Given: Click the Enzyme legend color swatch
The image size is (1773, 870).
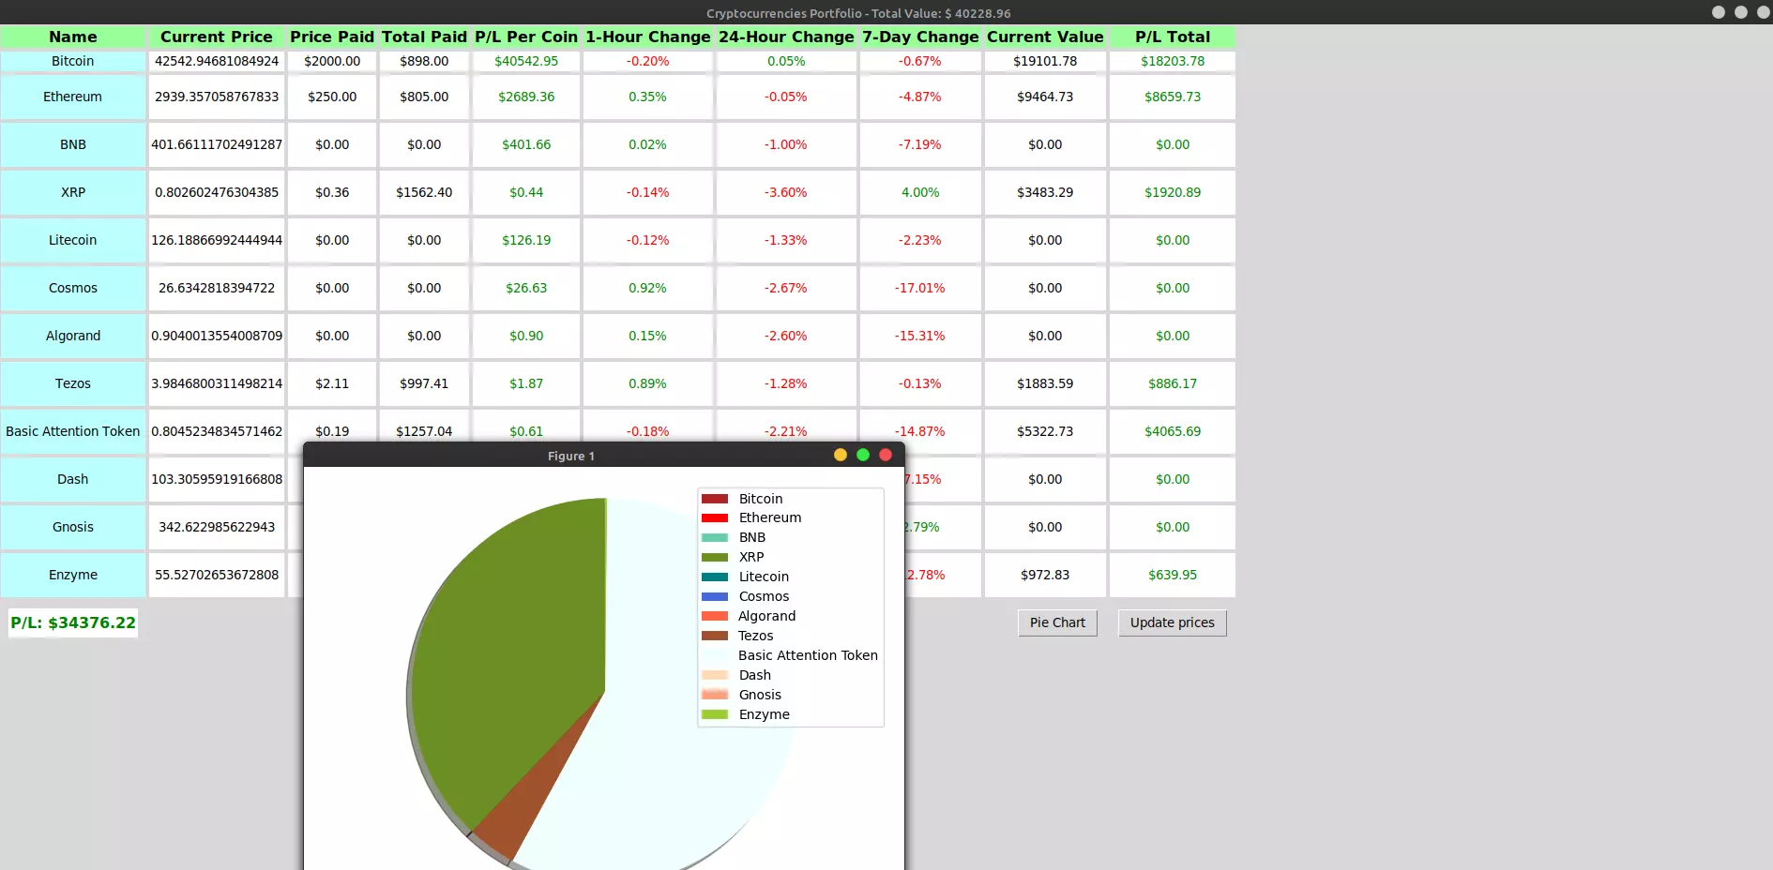Looking at the screenshot, I should click(x=715, y=714).
